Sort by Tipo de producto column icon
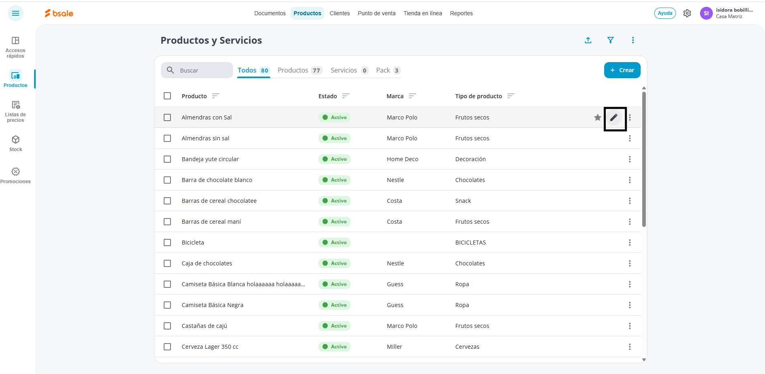 pos(511,96)
